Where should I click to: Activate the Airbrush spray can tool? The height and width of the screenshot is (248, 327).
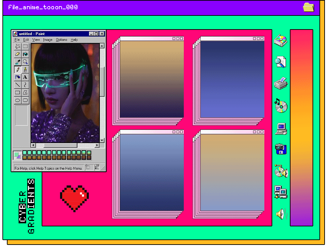[x=18, y=77]
